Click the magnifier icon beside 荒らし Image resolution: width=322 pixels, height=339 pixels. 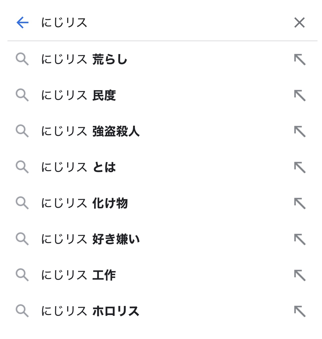click(22, 59)
